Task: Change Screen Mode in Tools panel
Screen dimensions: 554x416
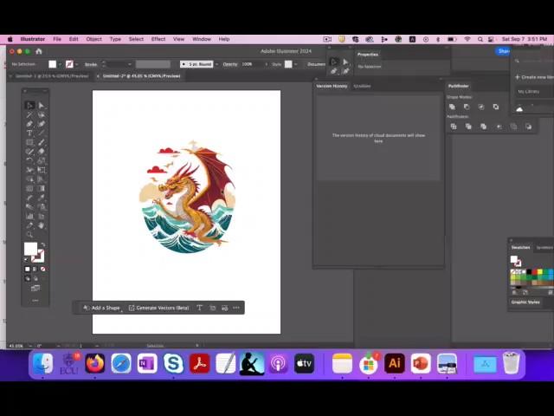Action: pyautogui.click(x=35, y=289)
